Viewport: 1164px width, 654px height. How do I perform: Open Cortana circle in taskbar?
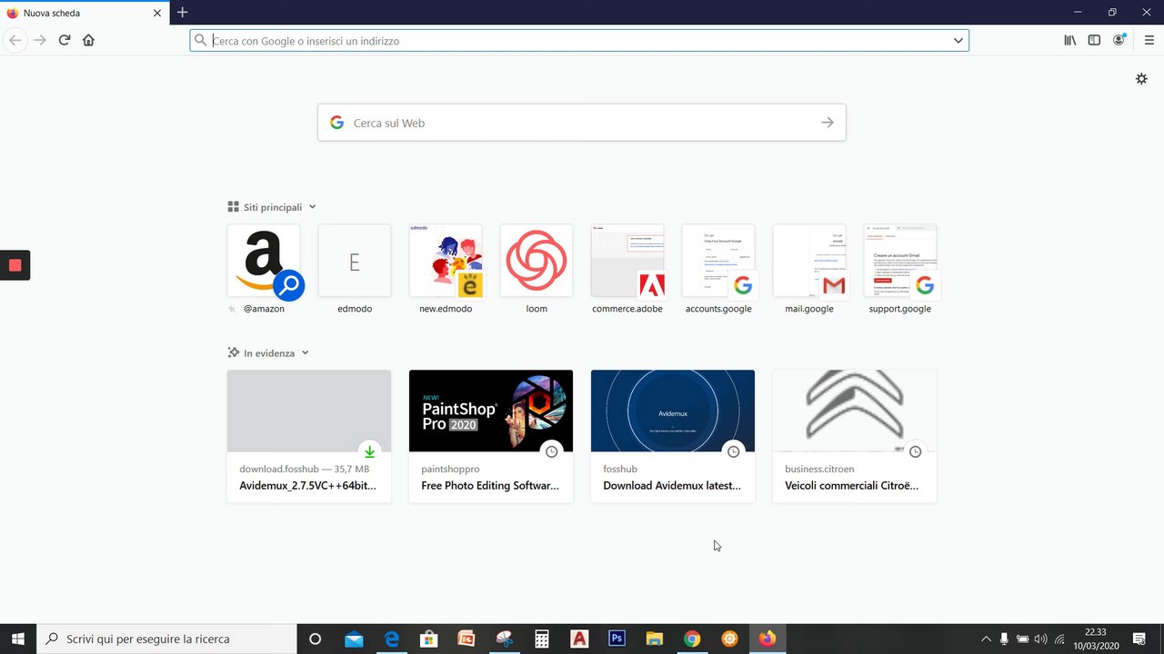coord(315,639)
